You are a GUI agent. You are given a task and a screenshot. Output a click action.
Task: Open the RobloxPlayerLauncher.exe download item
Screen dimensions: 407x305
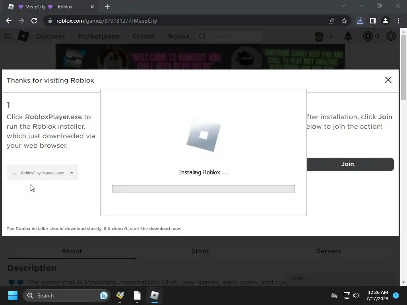43,173
